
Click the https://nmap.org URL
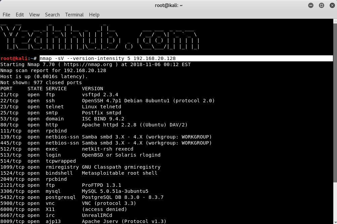[x=88, y=64]
